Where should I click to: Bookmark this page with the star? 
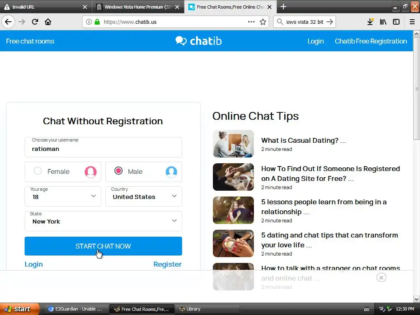click(263, 22)
